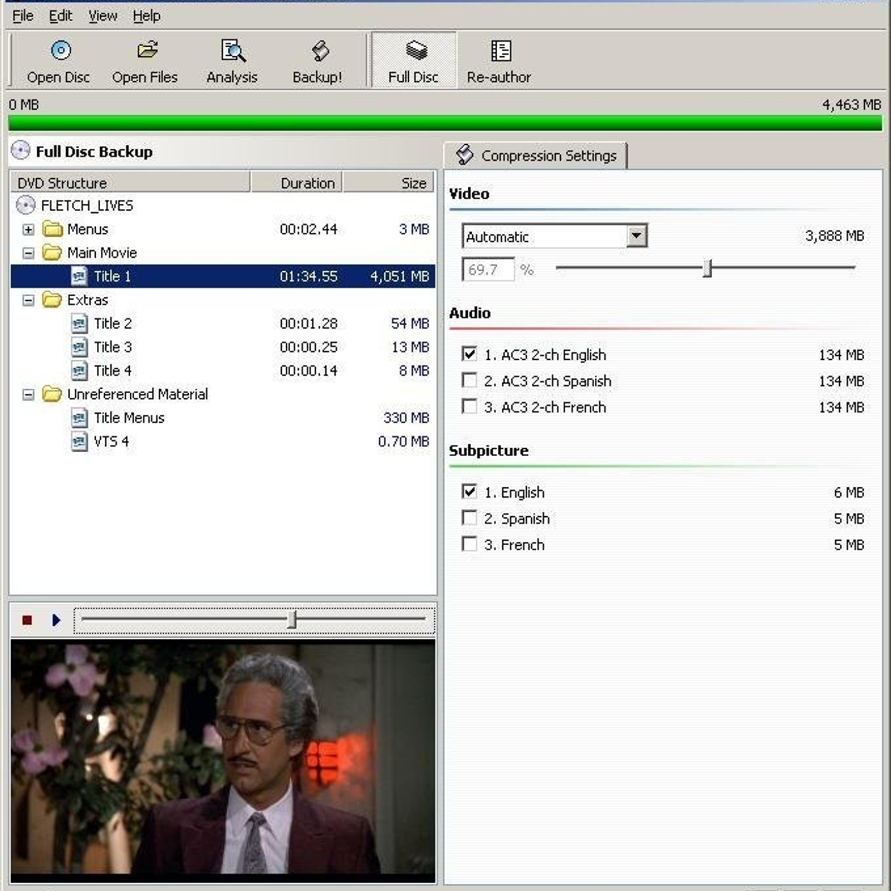Click the Title 3 film icon

(x=79, y=347)
